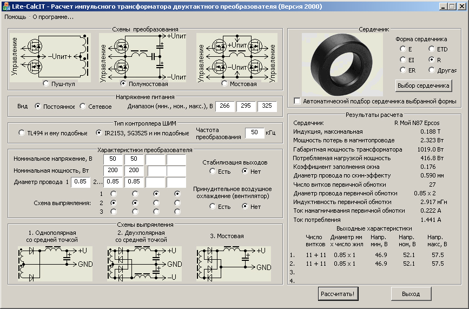Click the Lite-CalcIT app icon in title bar
This screenshot has height=309, width=469.
[x=6, y=6]
